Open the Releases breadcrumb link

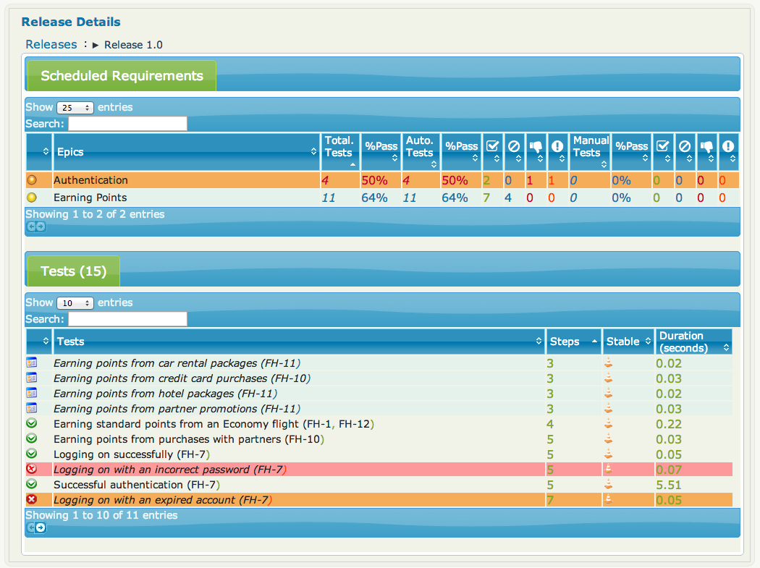pyautogui.click(x=51, y=44)
